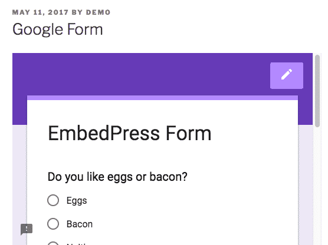Click the scrollbar track below the thumb
The image size is (328, 245).
(317, 186)
